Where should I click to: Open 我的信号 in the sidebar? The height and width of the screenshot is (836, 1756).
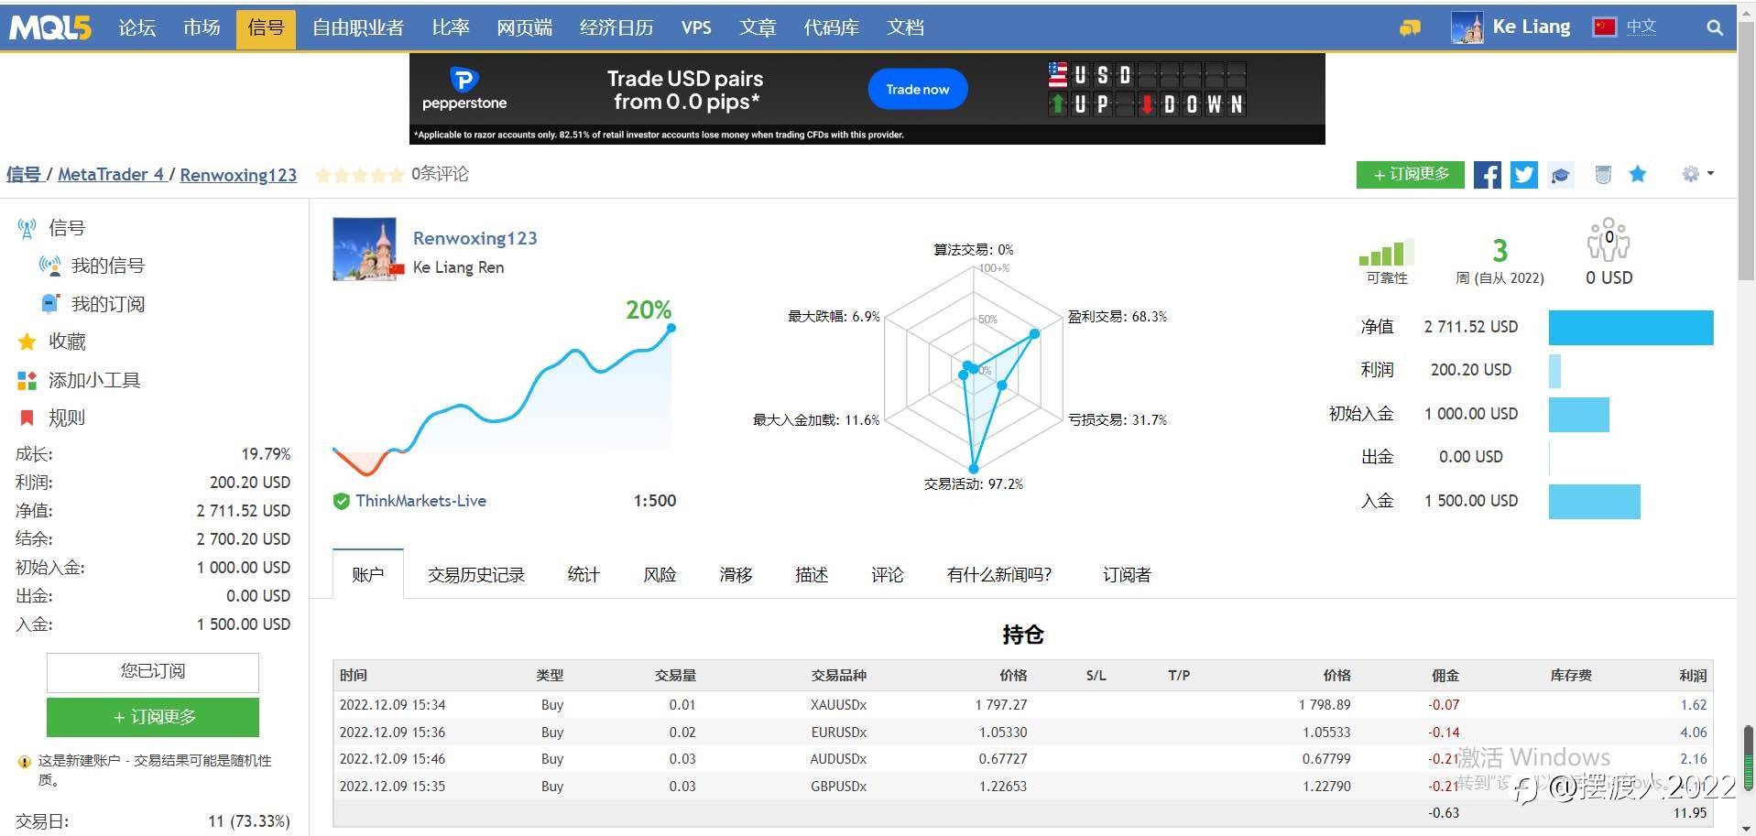(x=108, y=266)
